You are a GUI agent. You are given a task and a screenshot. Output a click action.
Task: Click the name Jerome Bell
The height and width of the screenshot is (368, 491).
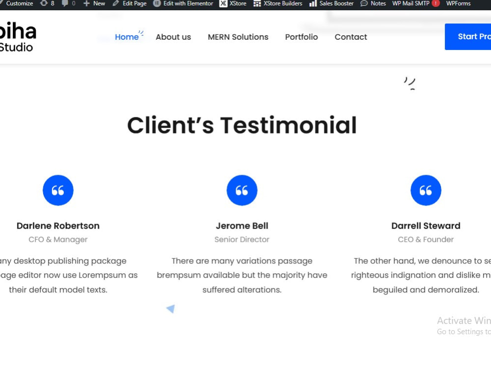[242, 226]
